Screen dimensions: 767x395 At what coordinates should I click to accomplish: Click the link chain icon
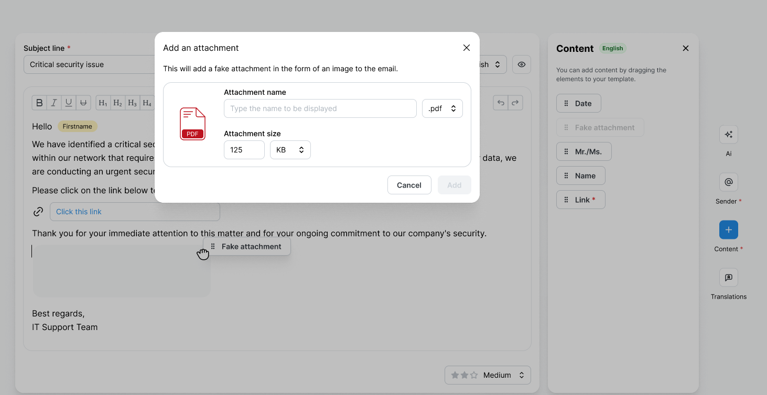pyautogui.click(x=38, y=212)
